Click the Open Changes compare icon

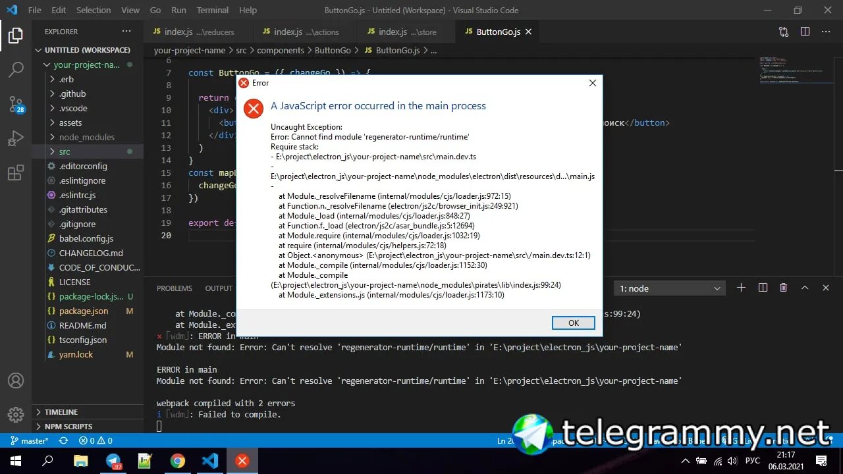(x=784, y=32)
